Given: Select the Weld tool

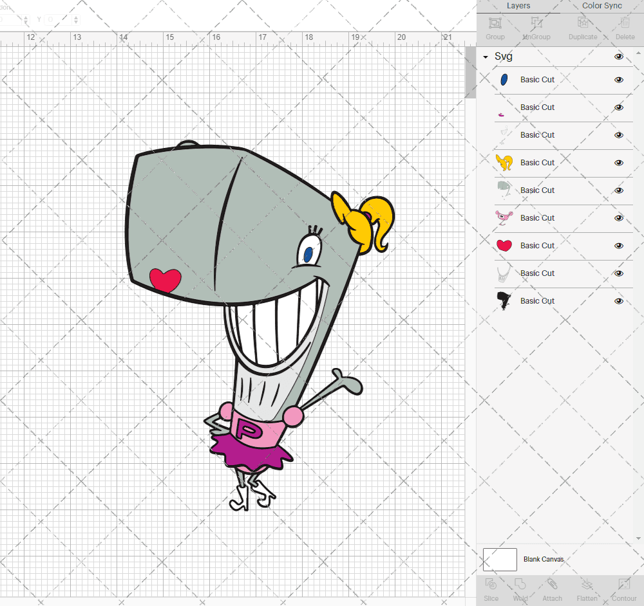Looking at the screenshot, I should coord(520,584).
